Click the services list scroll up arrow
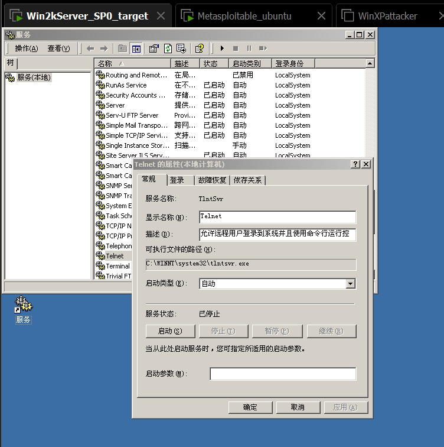 (x=370, y=63)
